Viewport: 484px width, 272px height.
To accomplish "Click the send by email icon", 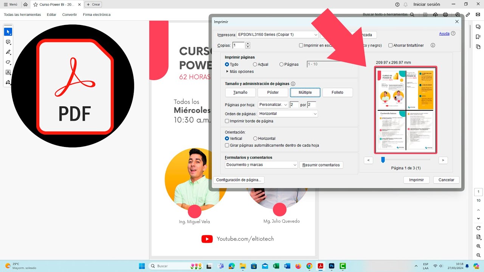I will [478, 14].
